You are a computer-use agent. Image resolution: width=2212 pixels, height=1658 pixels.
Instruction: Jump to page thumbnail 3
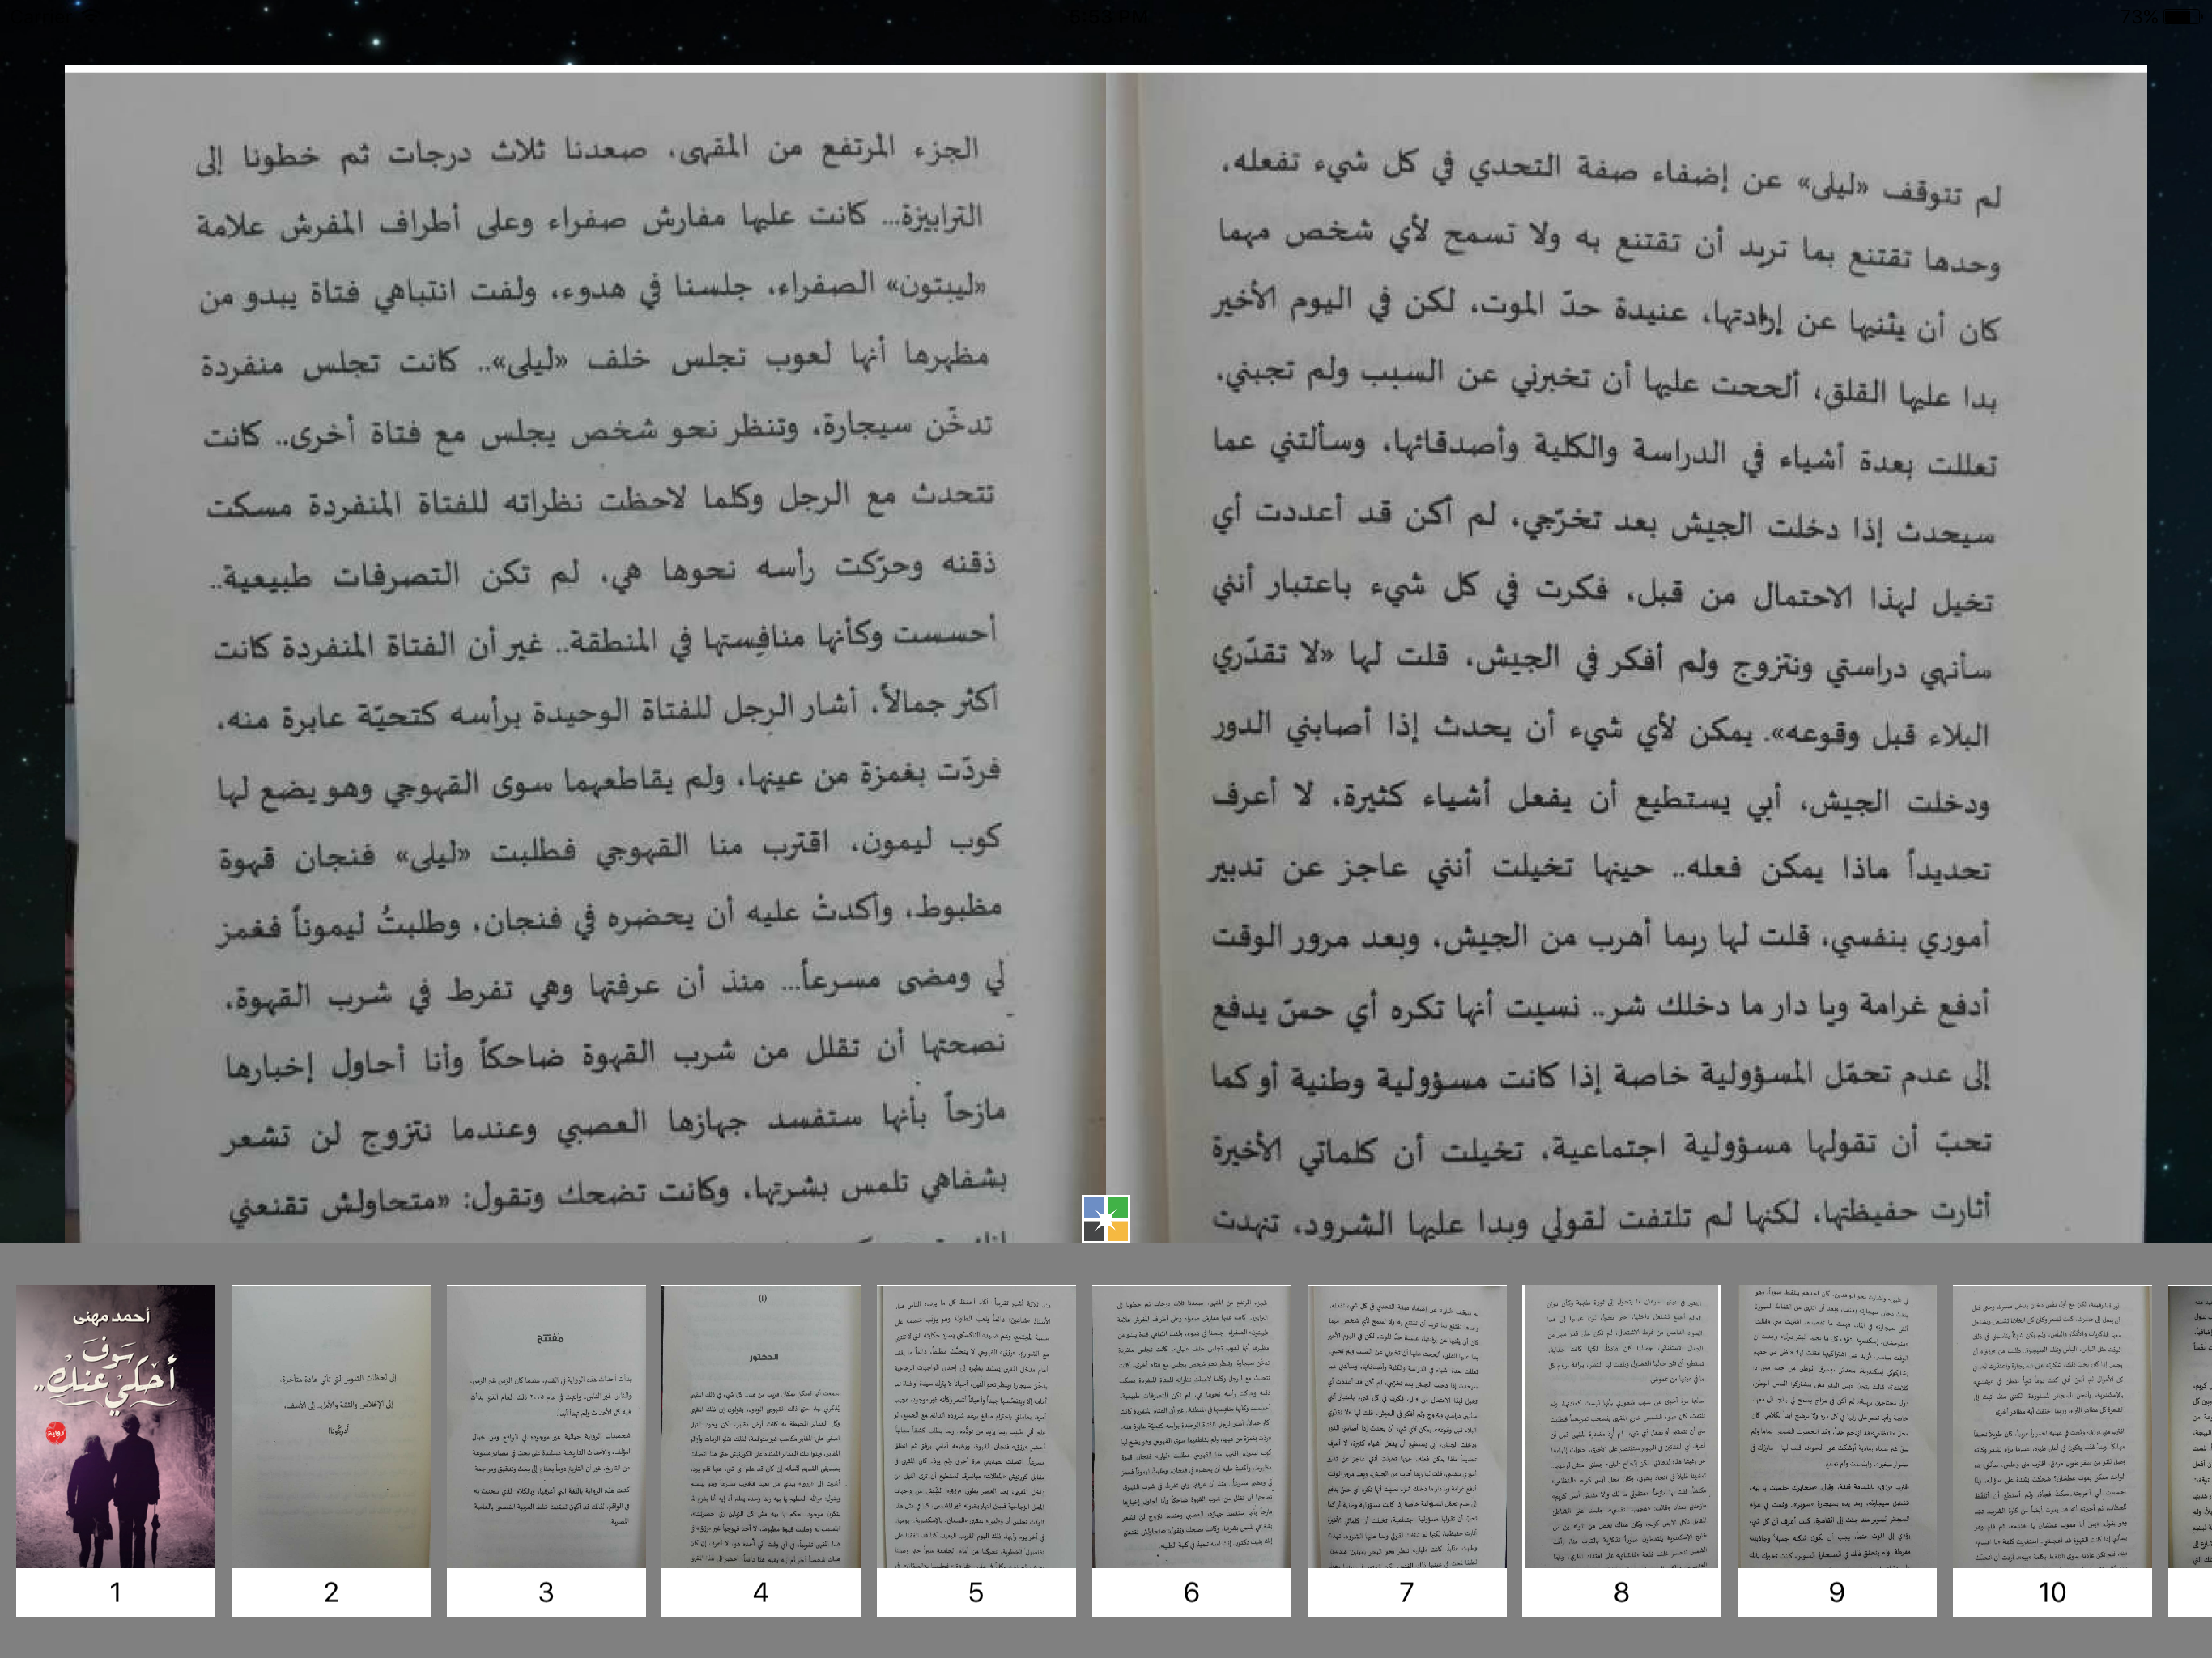546,1450
